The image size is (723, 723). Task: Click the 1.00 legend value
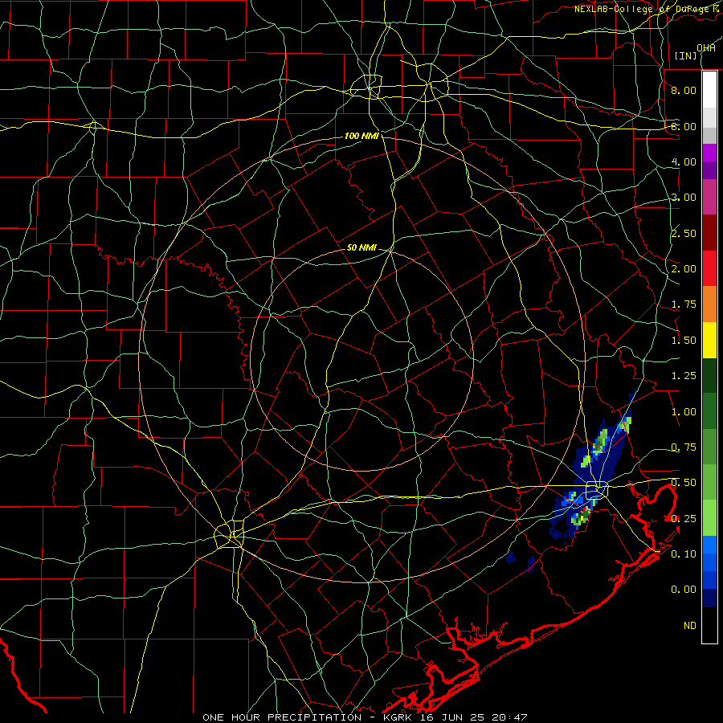point(684,412)
